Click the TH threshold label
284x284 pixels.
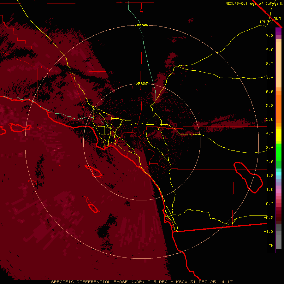coord(271,246)
